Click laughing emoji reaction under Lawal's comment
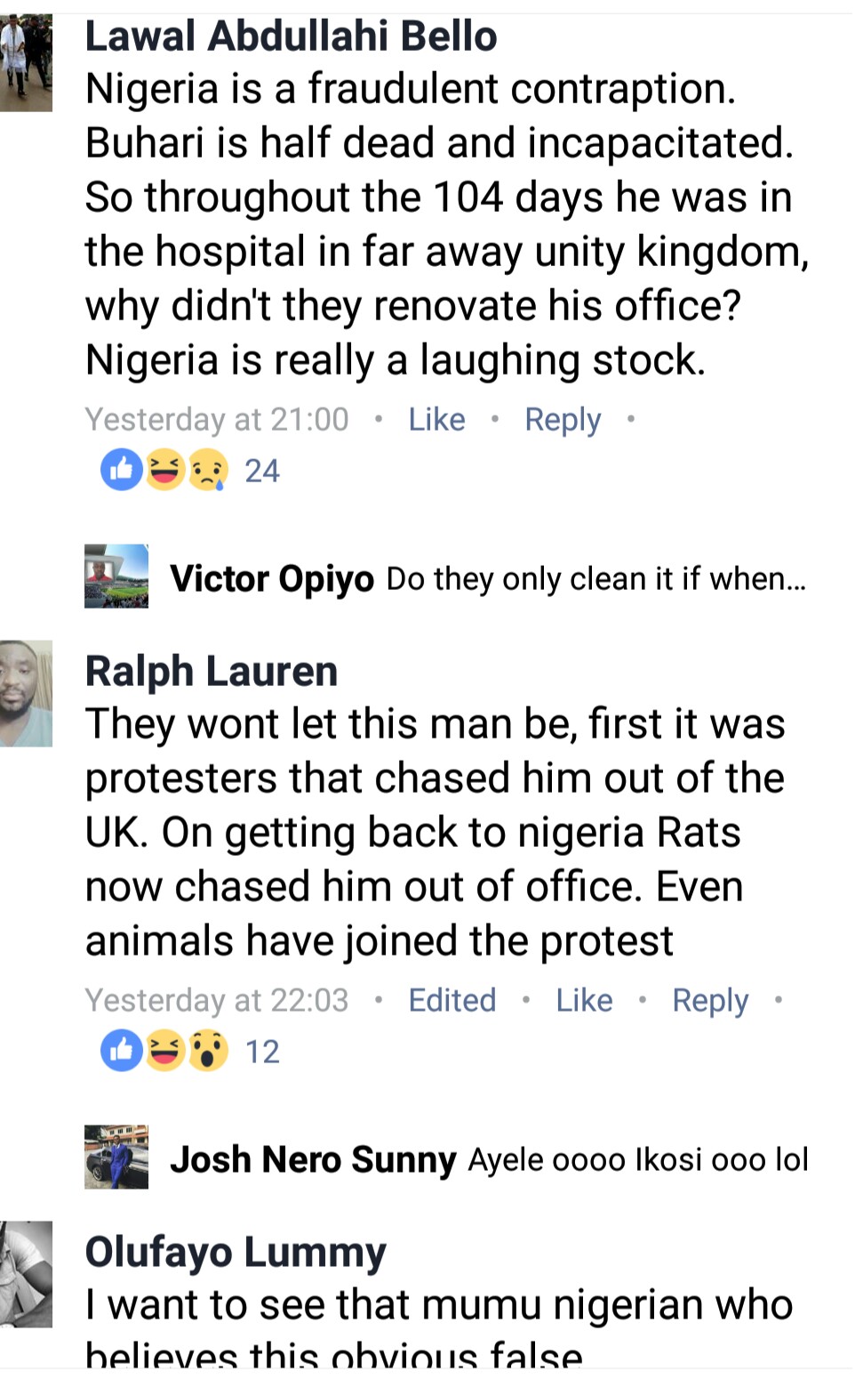The height and width of the screenshot is (1379, 863). [x=165, y=470]
